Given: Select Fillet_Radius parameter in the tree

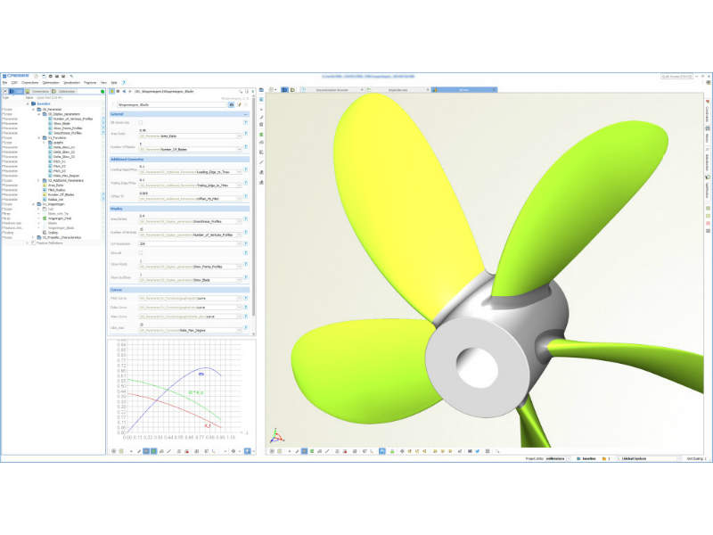Looking at the screenshot, I should click(x=56, y=190).
